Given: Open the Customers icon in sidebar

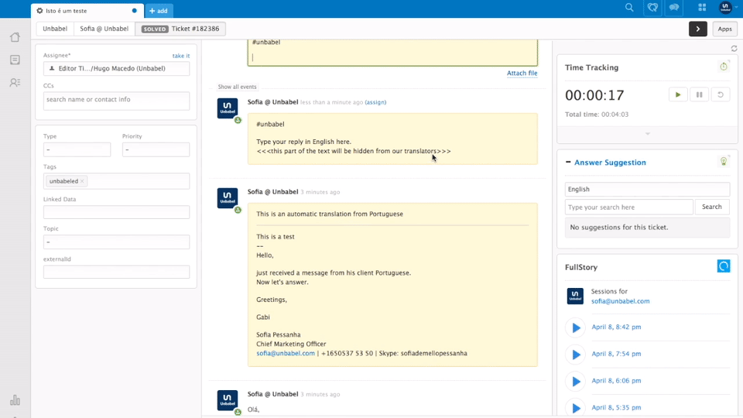Looking at the screenshot, I should coord(15,83).
